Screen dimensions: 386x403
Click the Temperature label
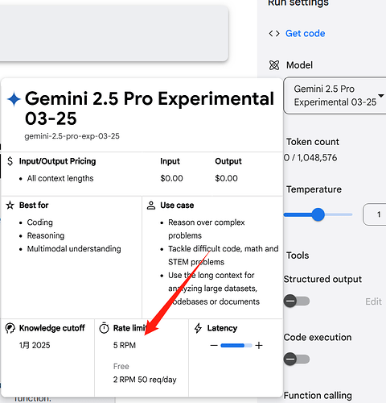click(x=314, y=189)
